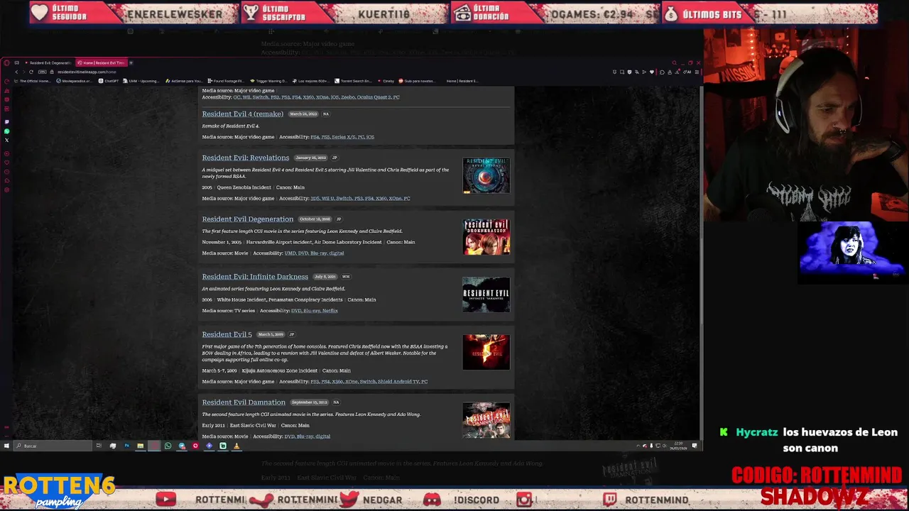Open the WhatsApp icon in the browser sidebar
909x511 pixels.
[x=6, y=131]
